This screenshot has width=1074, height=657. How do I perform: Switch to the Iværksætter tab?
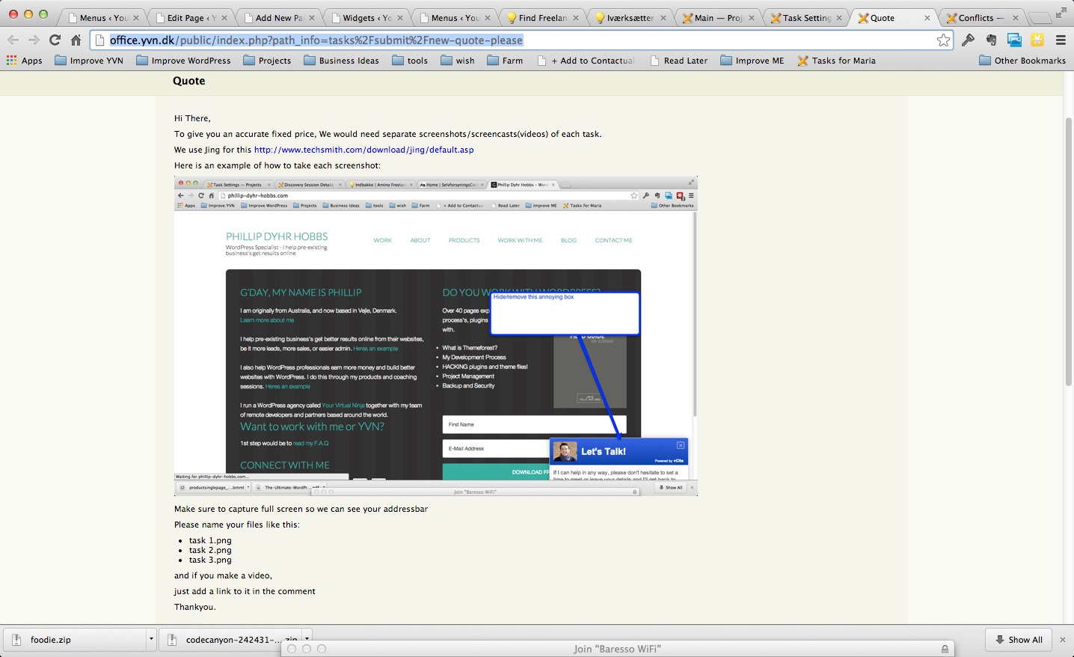tap(630, 18)
